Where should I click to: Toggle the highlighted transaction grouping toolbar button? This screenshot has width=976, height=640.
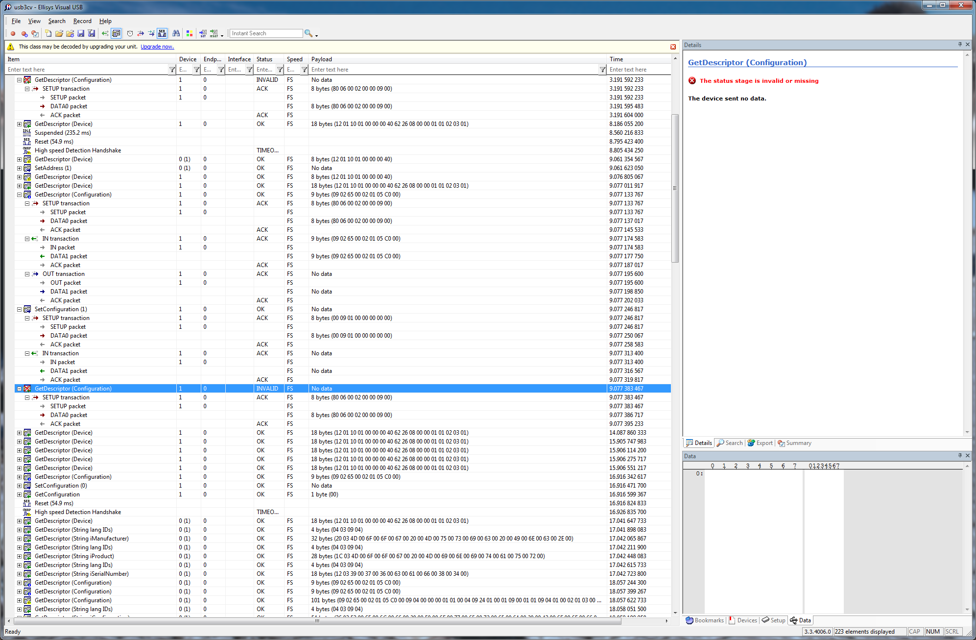click(116, 33)
